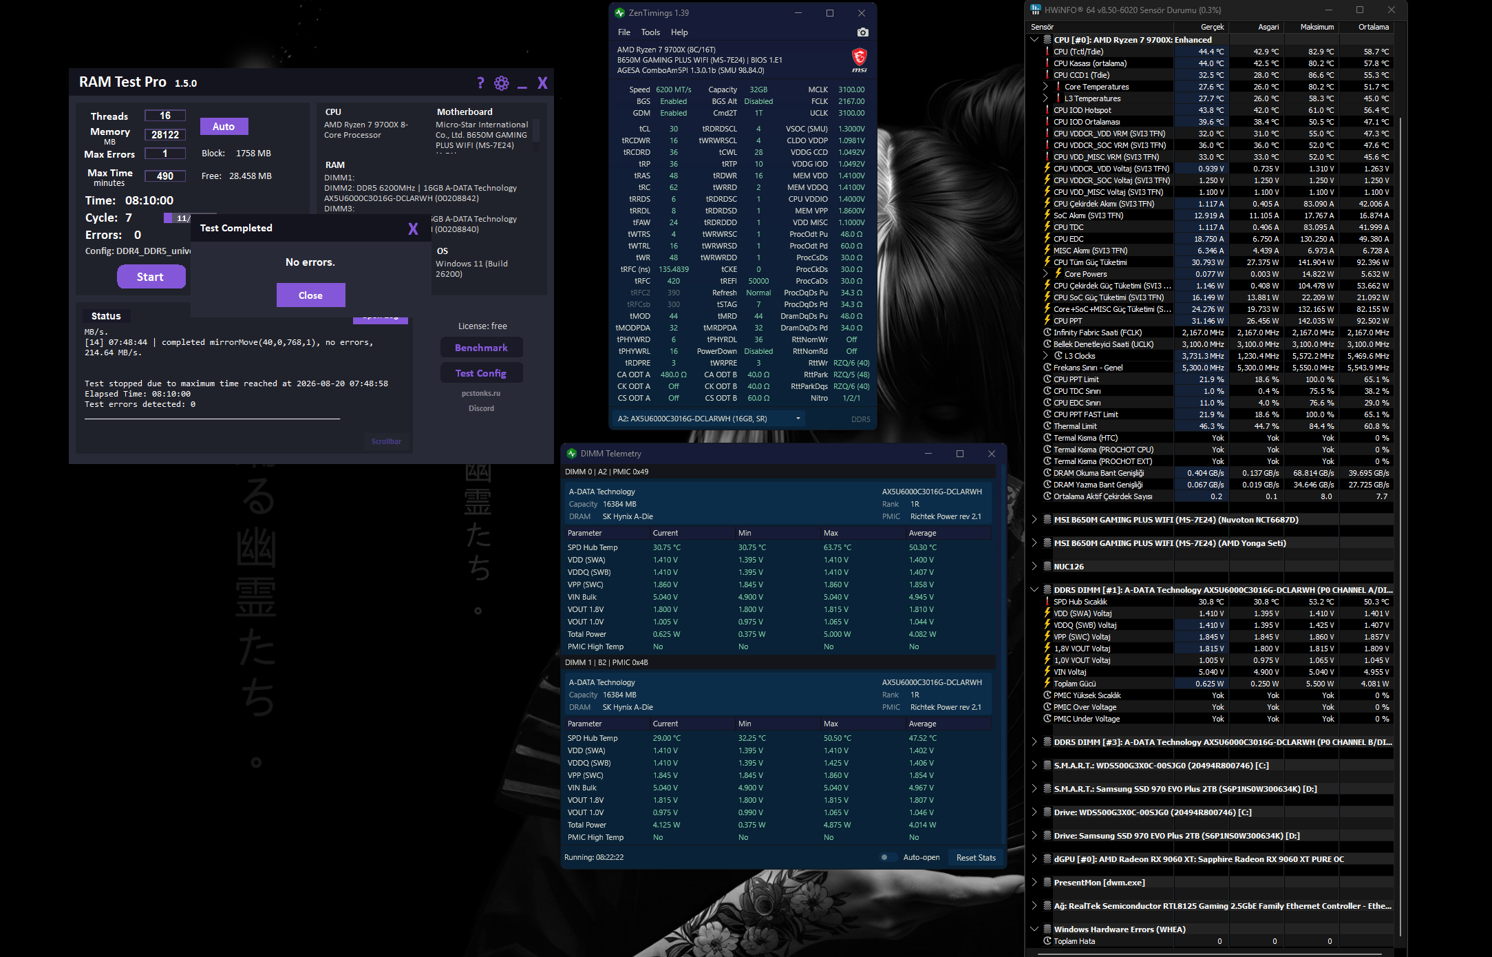
Task: Click thermometer icon next to CPU (Tctl/Tdie)
Action: [x=1047, y=52]
